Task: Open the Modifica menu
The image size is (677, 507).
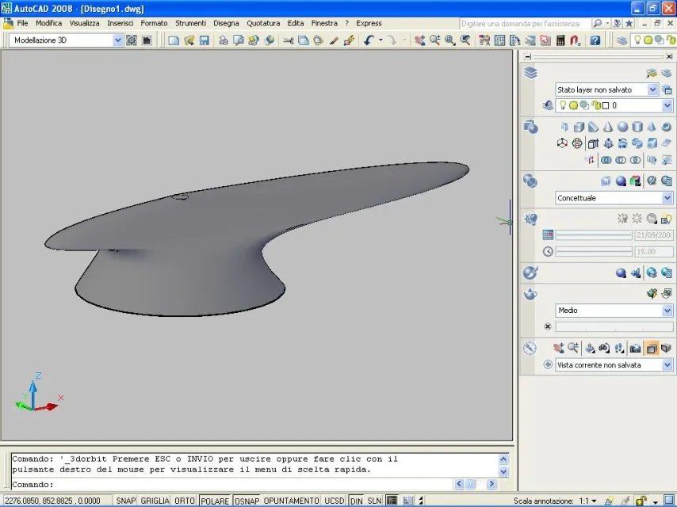Action: [x=49, y=23]
